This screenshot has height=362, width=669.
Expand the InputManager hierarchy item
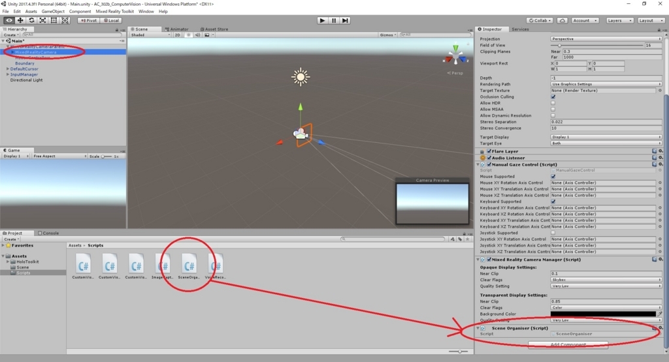pyautogui.click(x=8, y=74)
